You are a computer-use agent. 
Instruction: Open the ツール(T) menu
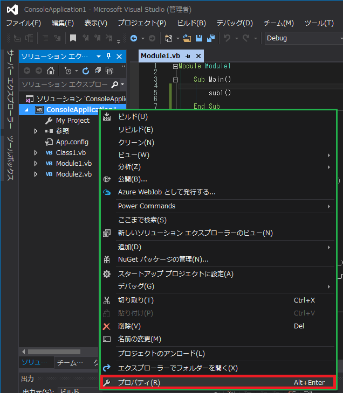point(319,23)
